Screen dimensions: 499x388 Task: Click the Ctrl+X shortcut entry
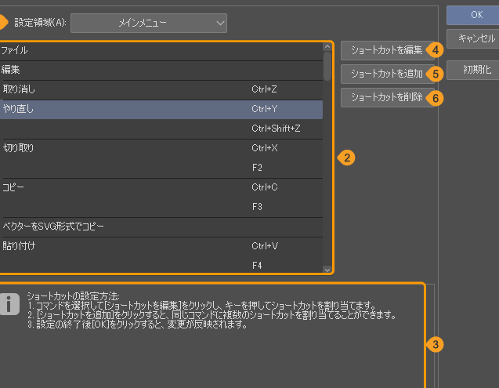point(265,148)
